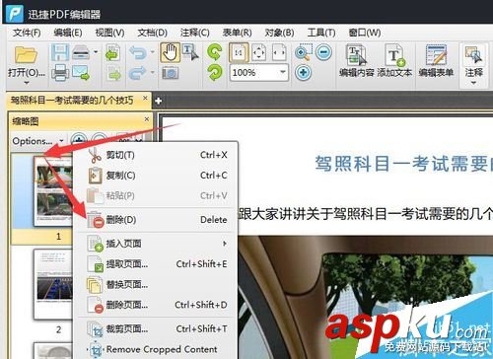Expand the 插入页面 submenu arrow
The image size is (493, 359).
(x=225, y=244)
